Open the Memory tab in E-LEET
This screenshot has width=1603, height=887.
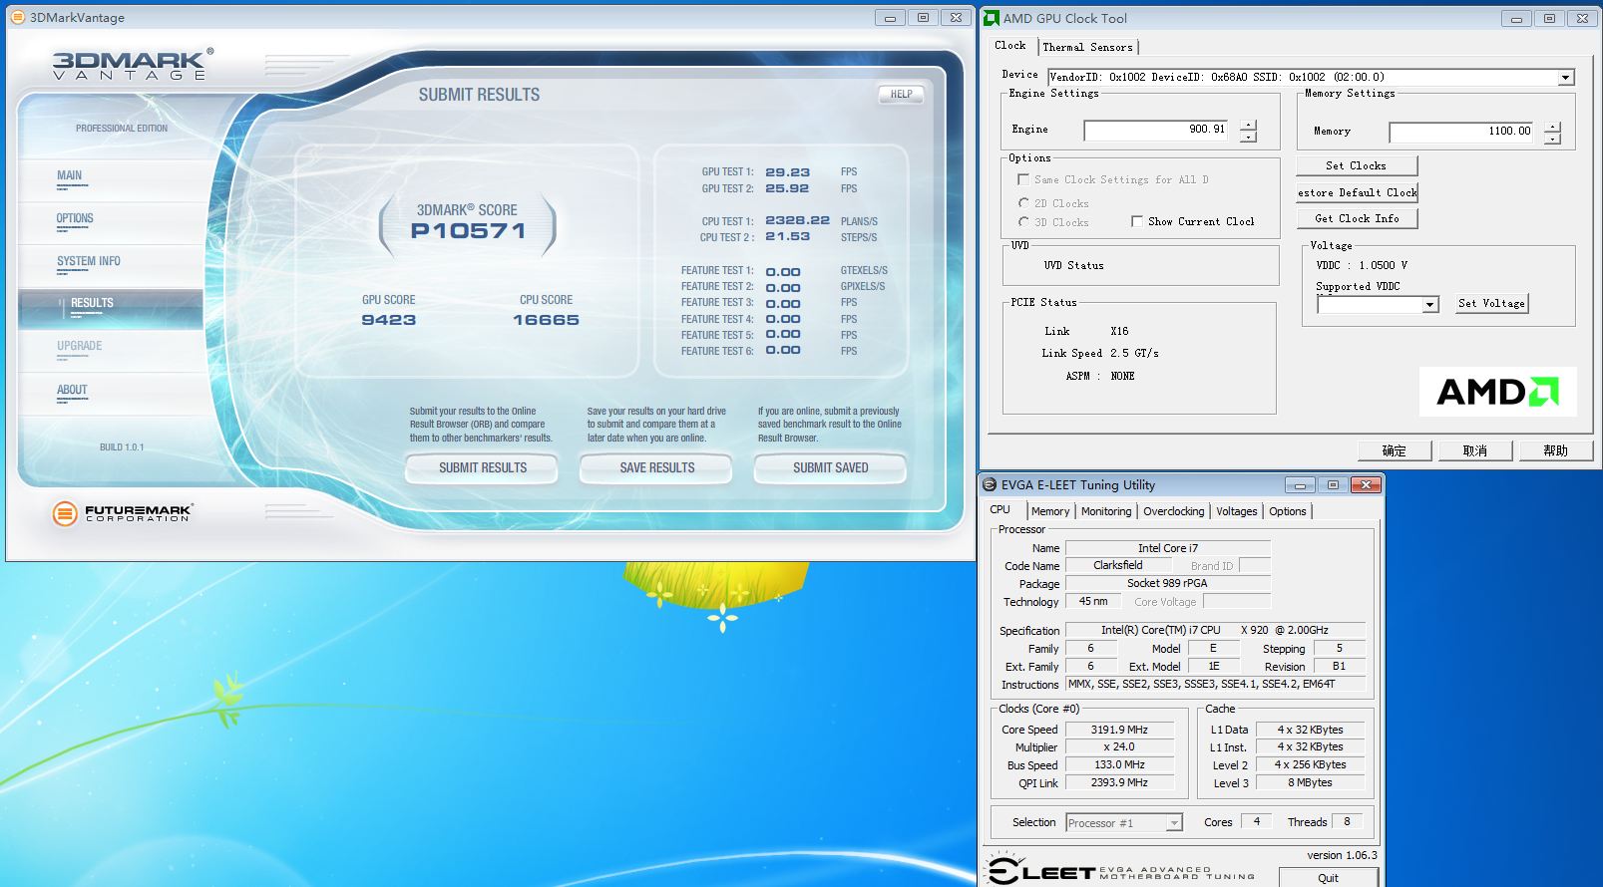(1050, 511)
